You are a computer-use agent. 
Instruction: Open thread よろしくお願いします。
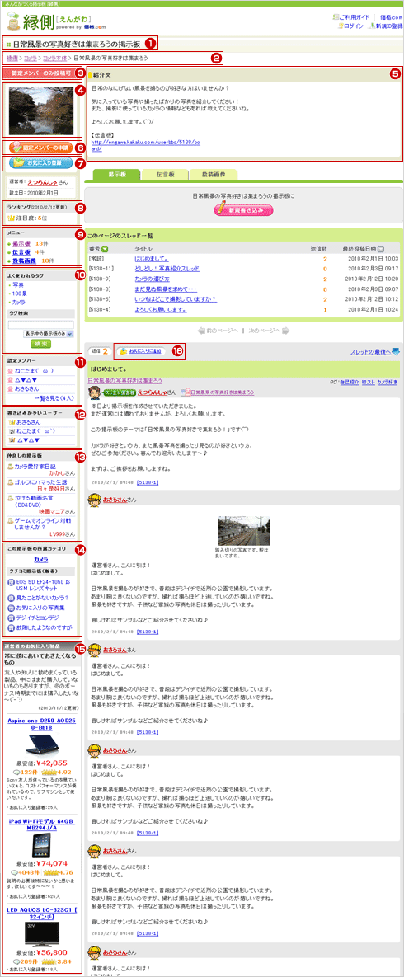tap(160, 310)
